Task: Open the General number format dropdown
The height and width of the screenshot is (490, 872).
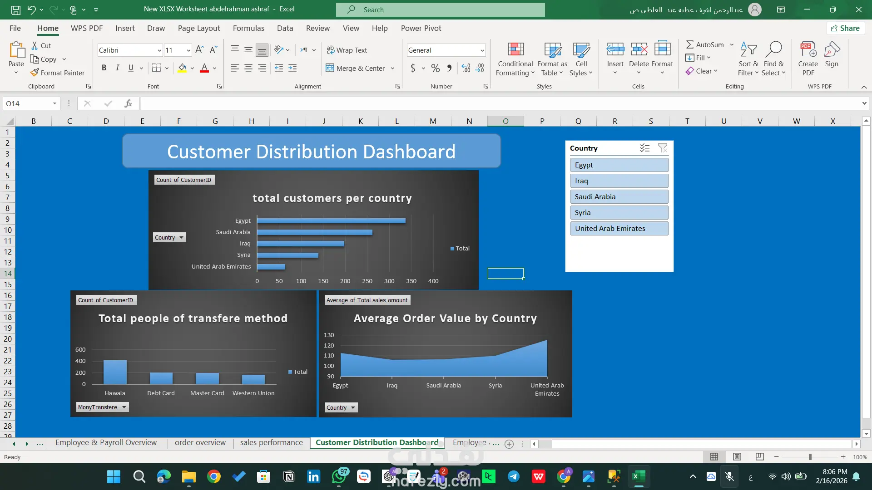Action: (x=482, y=50)
